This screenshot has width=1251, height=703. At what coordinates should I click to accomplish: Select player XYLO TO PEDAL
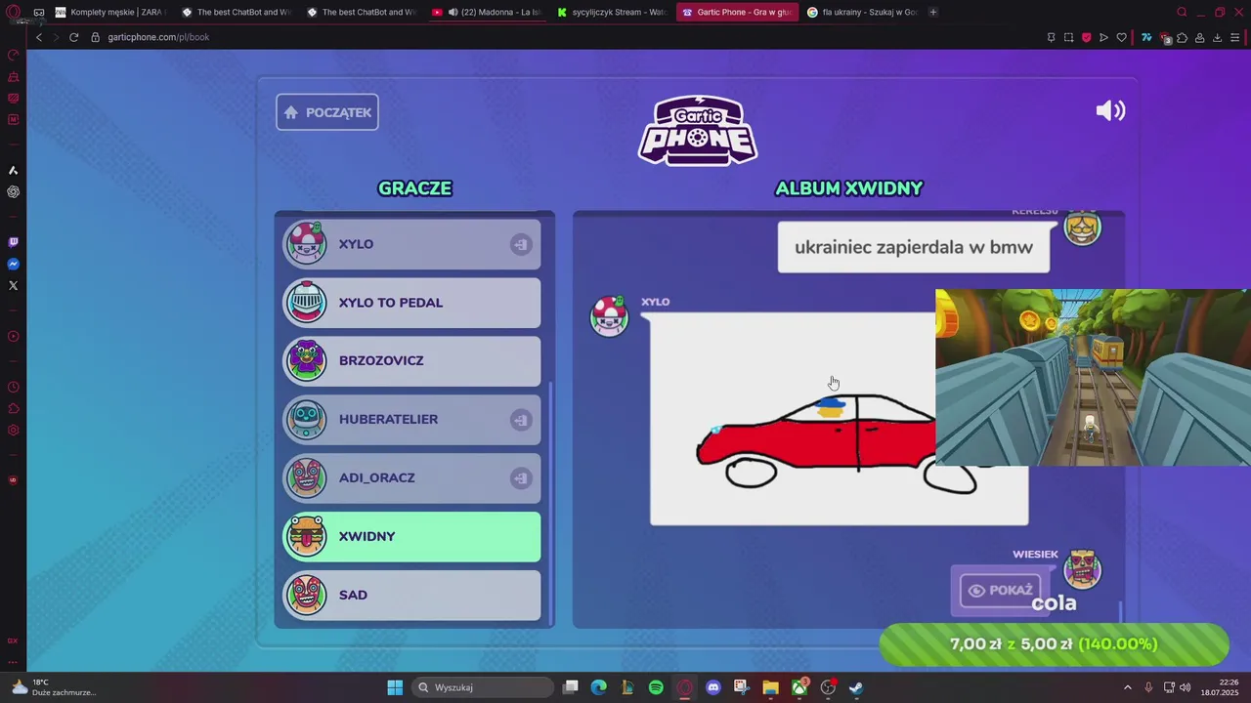411,303
